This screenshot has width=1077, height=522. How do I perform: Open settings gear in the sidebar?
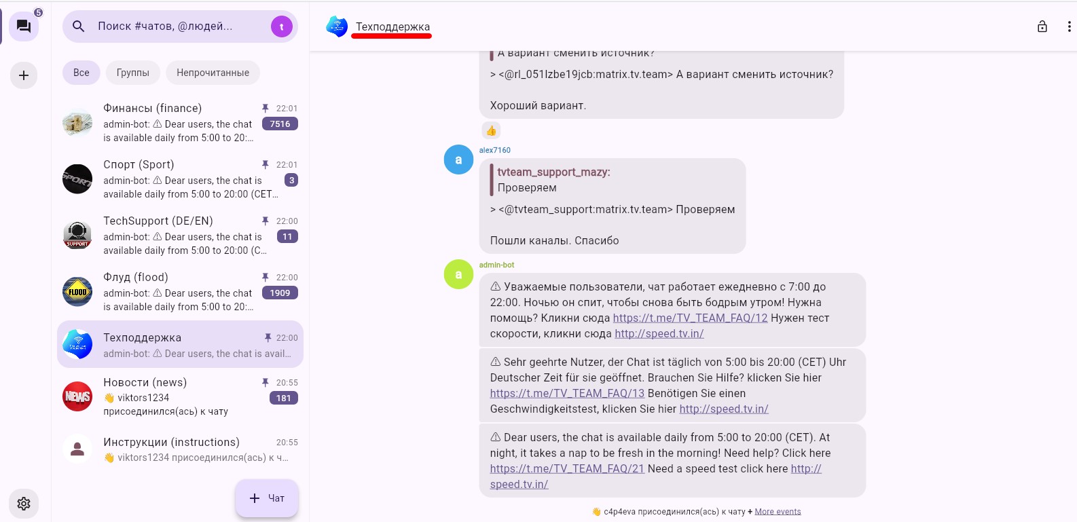(24, 504)
